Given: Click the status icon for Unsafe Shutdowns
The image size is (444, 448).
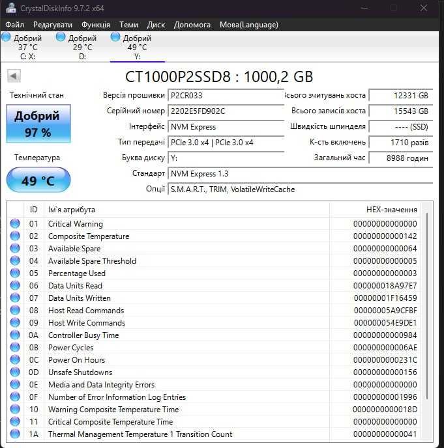Looking at the screenshot, I should tap(15, 372).
